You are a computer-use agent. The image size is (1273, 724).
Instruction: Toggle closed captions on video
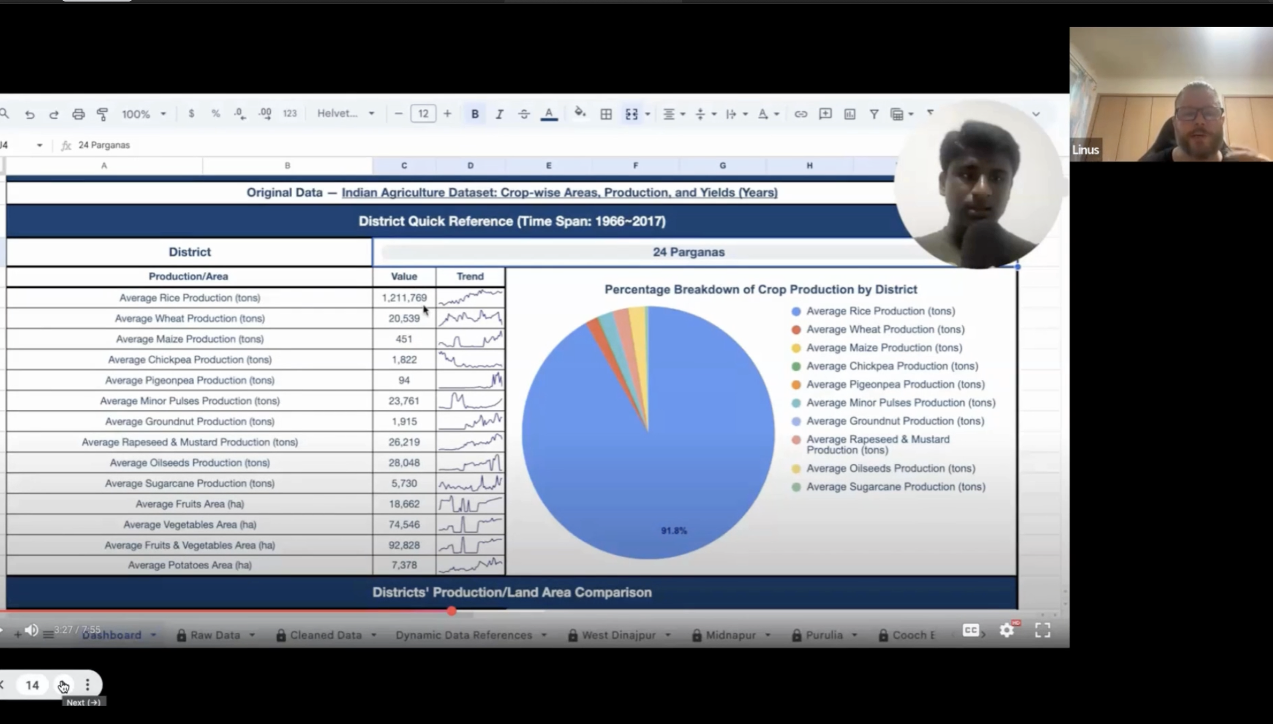coord(971,630)
